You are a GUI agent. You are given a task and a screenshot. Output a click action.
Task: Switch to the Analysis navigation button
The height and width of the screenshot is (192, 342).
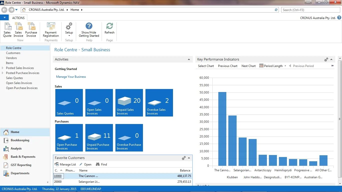(25, 148)
